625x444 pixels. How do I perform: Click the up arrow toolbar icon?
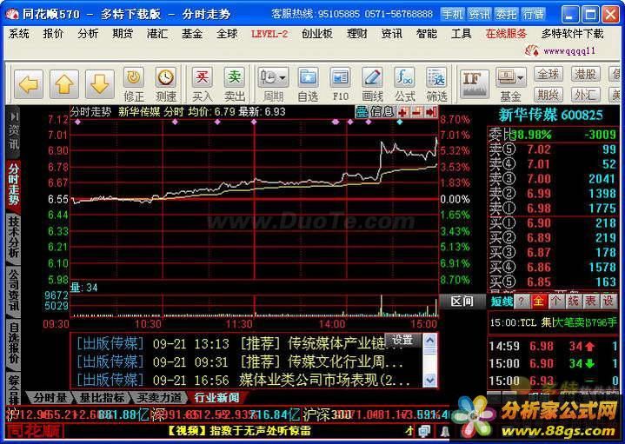click(63, 84)
